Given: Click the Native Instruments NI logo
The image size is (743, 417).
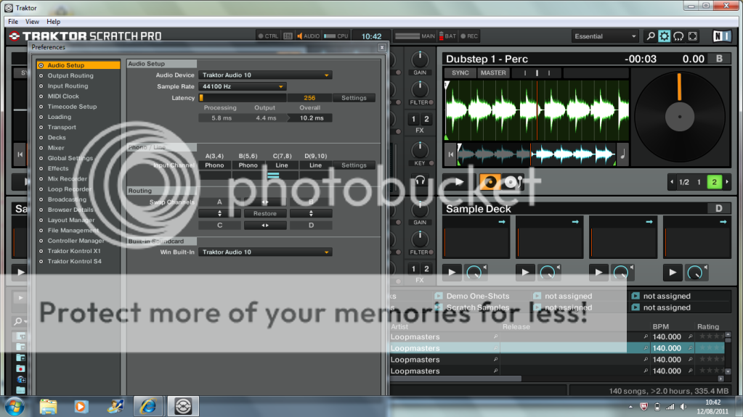Looking at the screenshot, I should point(720,36).
